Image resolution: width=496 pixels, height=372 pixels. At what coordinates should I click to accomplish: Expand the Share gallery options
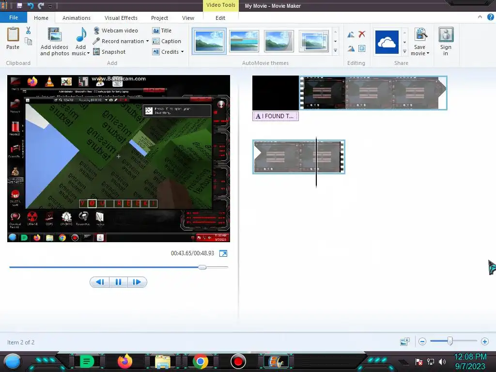click(404, 51)
